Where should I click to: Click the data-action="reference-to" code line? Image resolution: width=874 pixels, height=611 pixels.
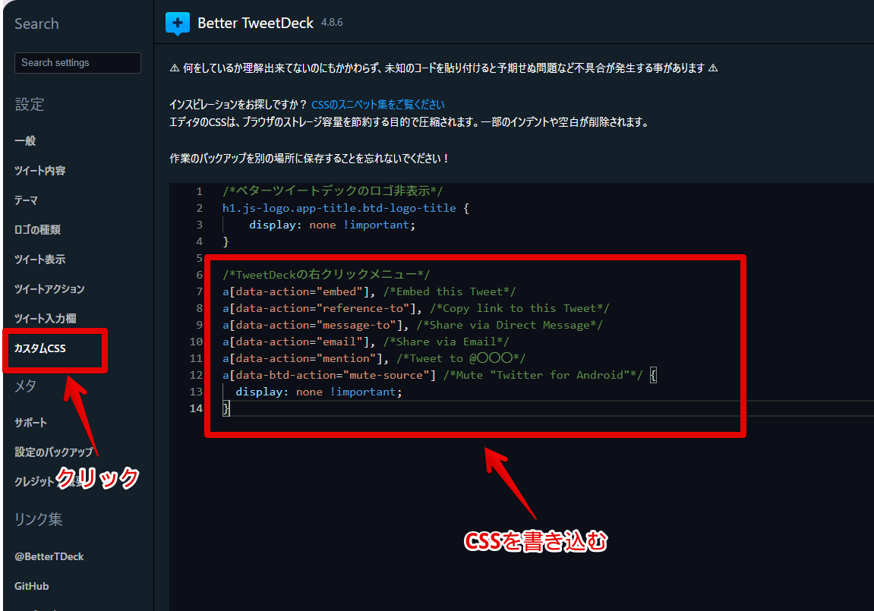tap(416, 308)
